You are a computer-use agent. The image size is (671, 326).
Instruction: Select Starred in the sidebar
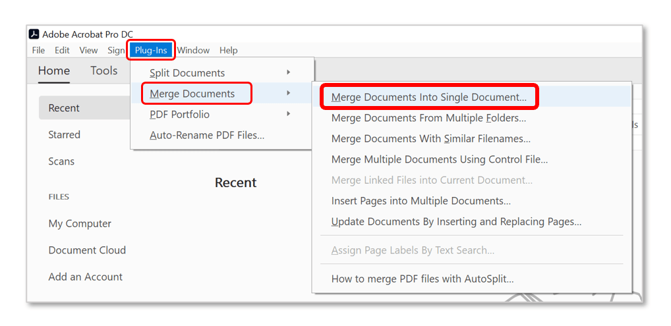point(64,135)
